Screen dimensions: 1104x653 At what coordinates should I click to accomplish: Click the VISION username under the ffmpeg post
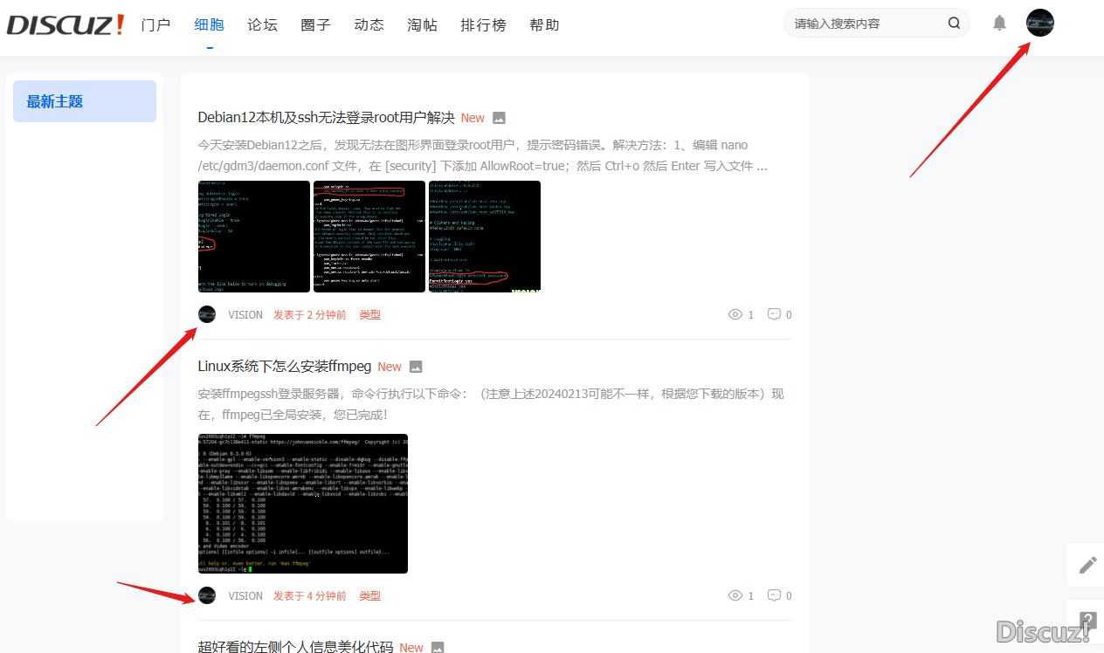(x=245, y=595)
